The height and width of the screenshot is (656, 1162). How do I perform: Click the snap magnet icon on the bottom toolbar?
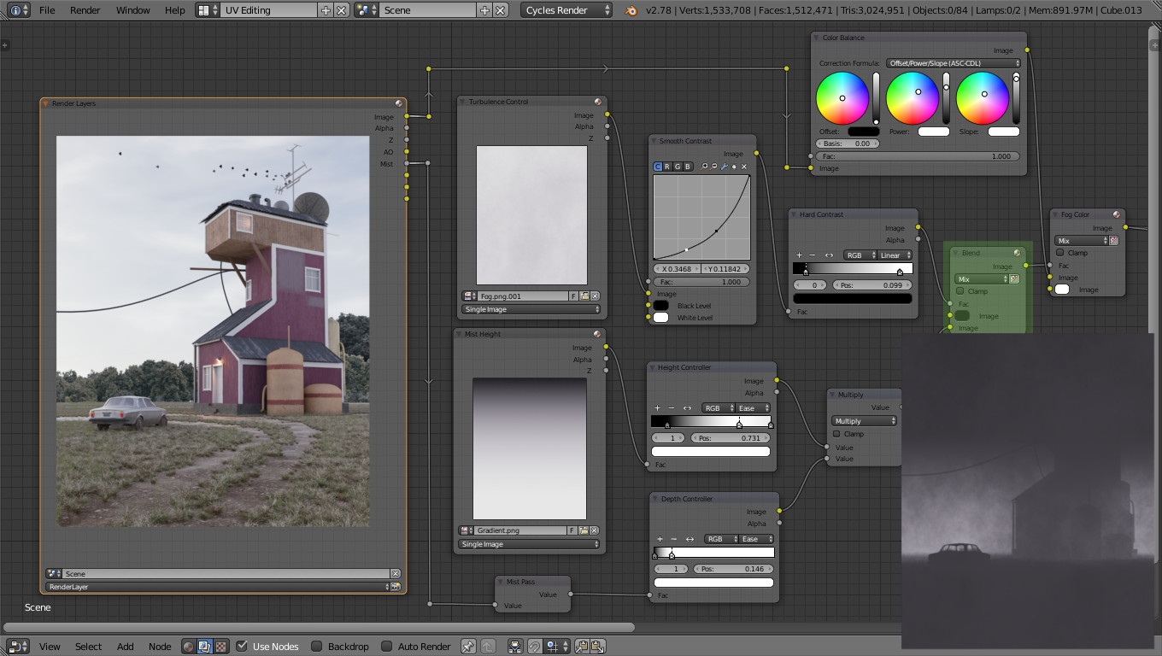coord(535,647)
